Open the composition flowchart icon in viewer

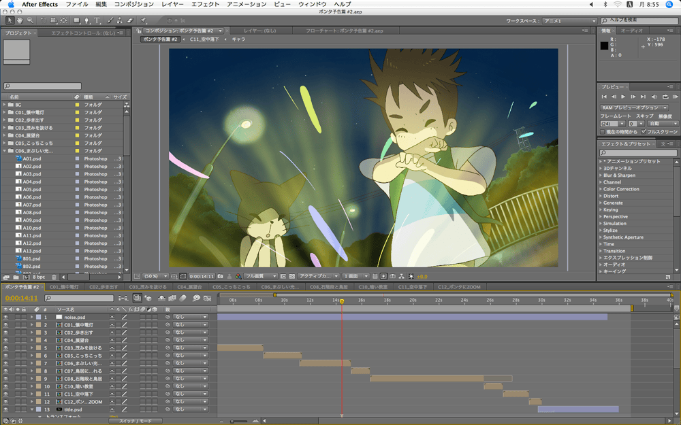[401, 276]
